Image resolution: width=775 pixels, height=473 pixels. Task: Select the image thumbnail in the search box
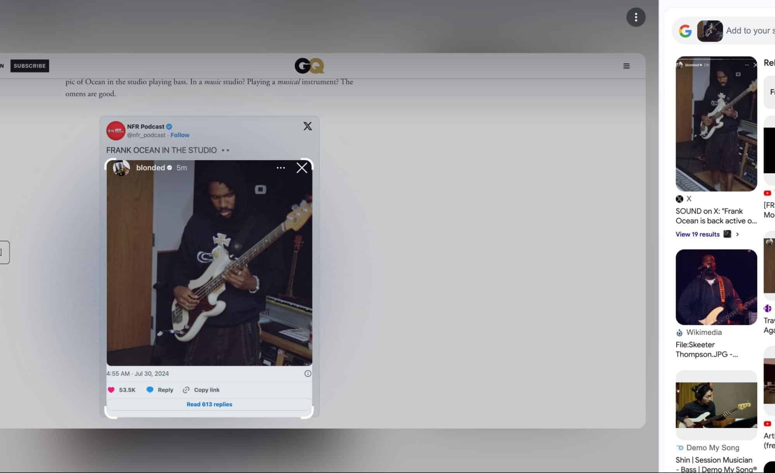[710, 31]
